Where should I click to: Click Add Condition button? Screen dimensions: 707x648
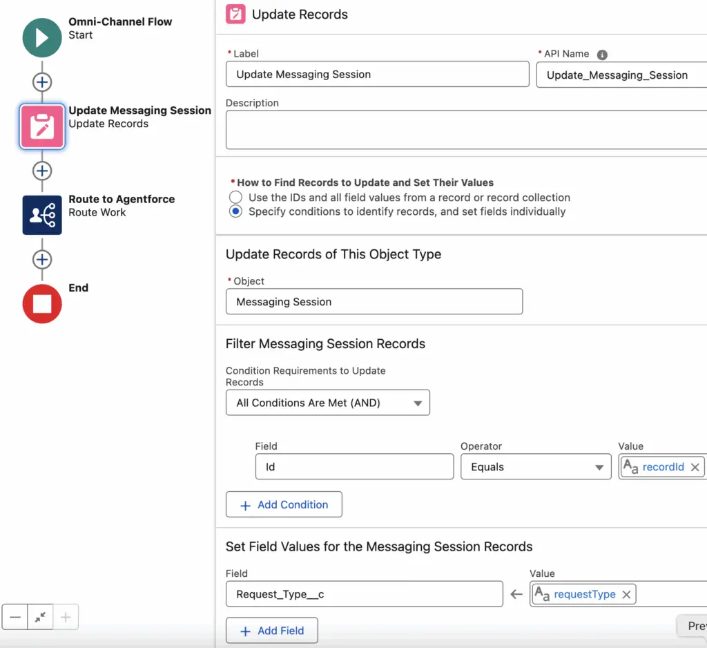point(284,504)
